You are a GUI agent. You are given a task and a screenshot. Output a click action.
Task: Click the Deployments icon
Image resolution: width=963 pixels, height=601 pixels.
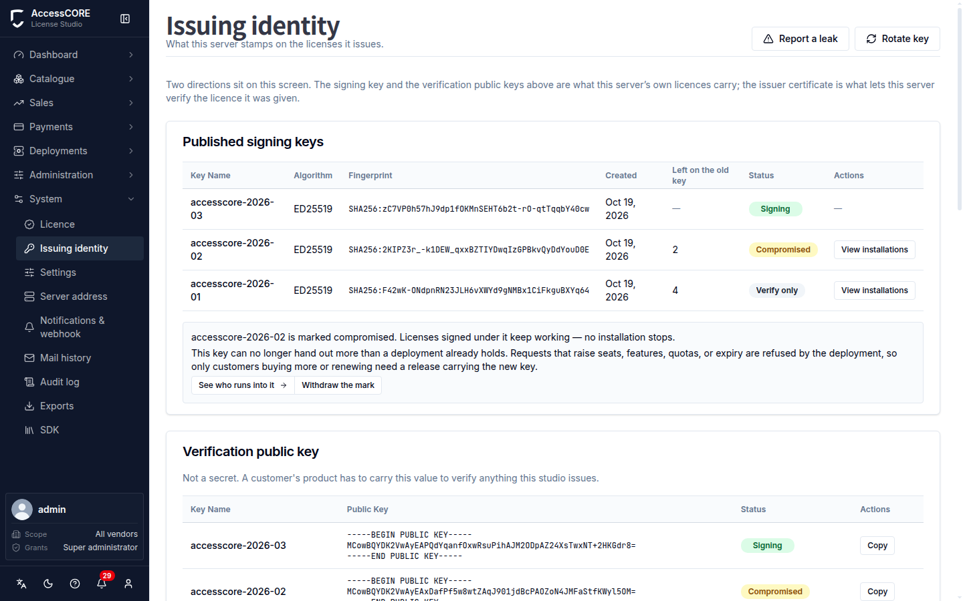click(19, 151)
